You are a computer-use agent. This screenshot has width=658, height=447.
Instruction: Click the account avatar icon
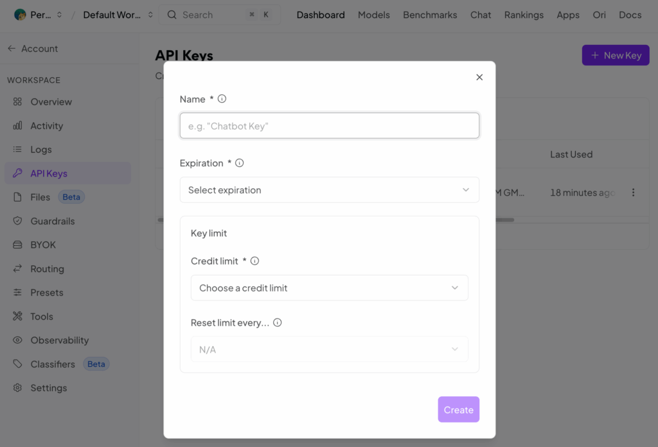click(20, 15)
